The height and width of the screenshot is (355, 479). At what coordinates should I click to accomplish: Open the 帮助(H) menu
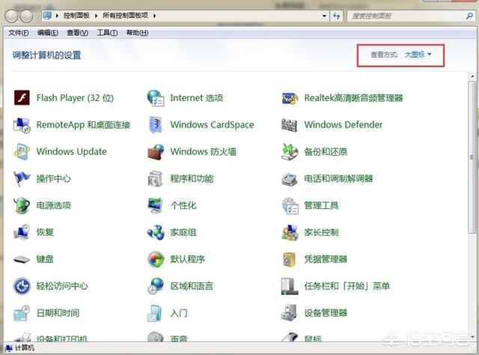(x=138, y=33)
